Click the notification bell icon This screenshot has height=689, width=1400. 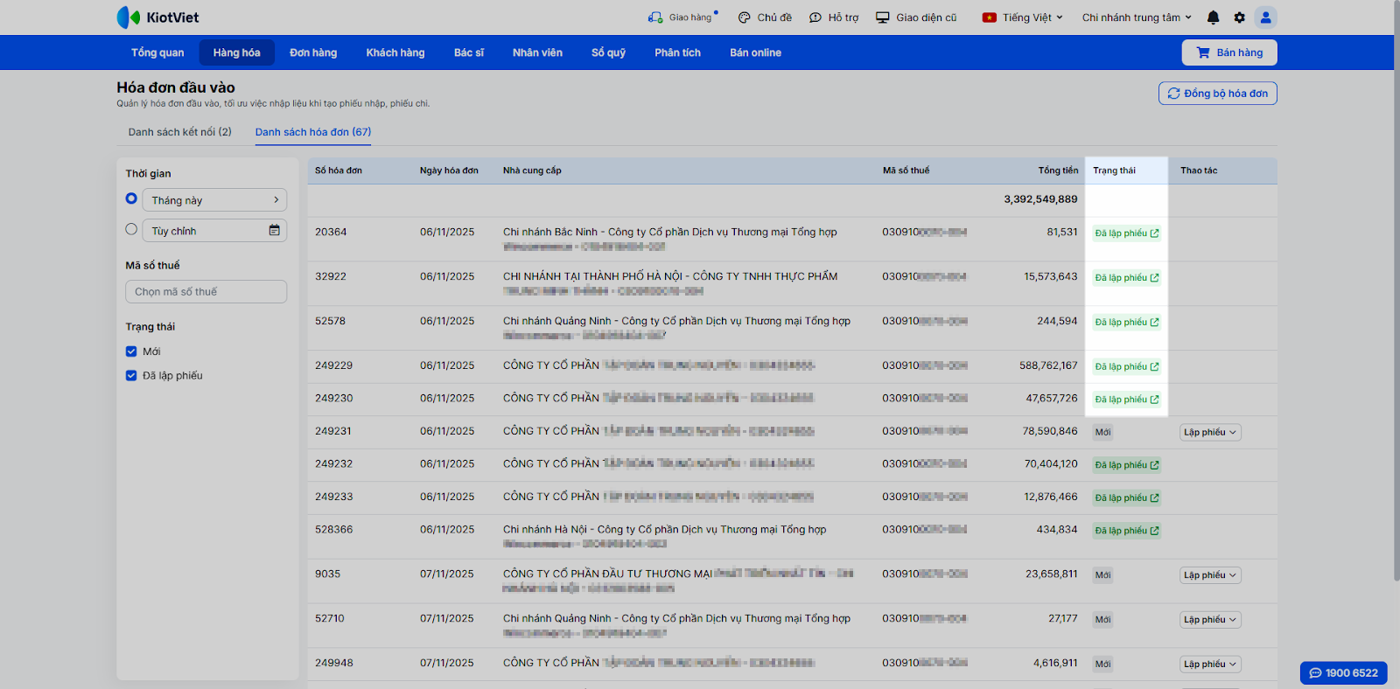click(x=1213, y=17)
